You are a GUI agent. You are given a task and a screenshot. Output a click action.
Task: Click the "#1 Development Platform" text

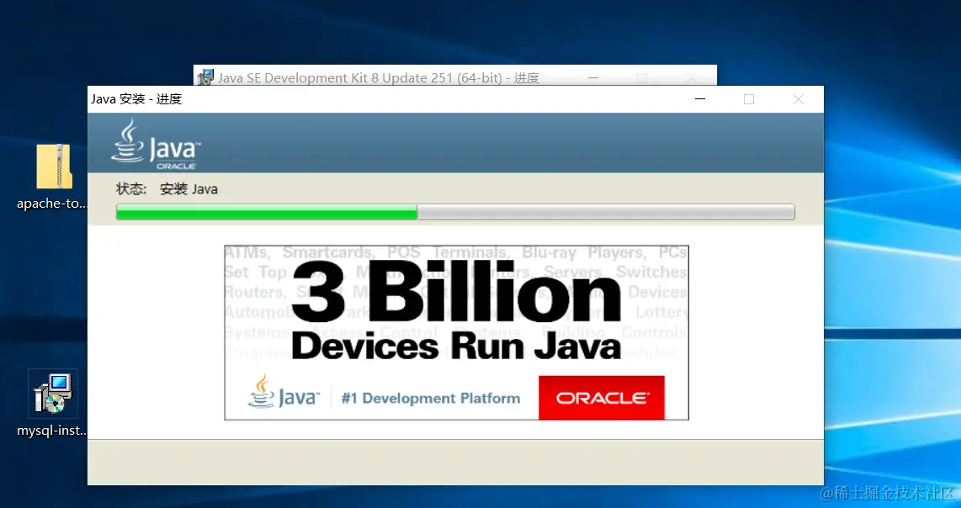pos(430,399)
